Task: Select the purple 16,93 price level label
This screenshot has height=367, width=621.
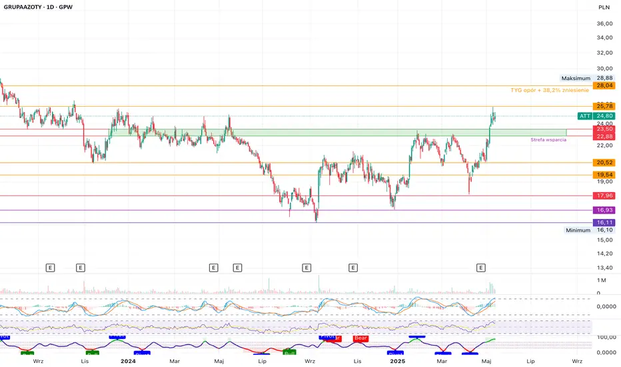Action: (x=604, y=210)
